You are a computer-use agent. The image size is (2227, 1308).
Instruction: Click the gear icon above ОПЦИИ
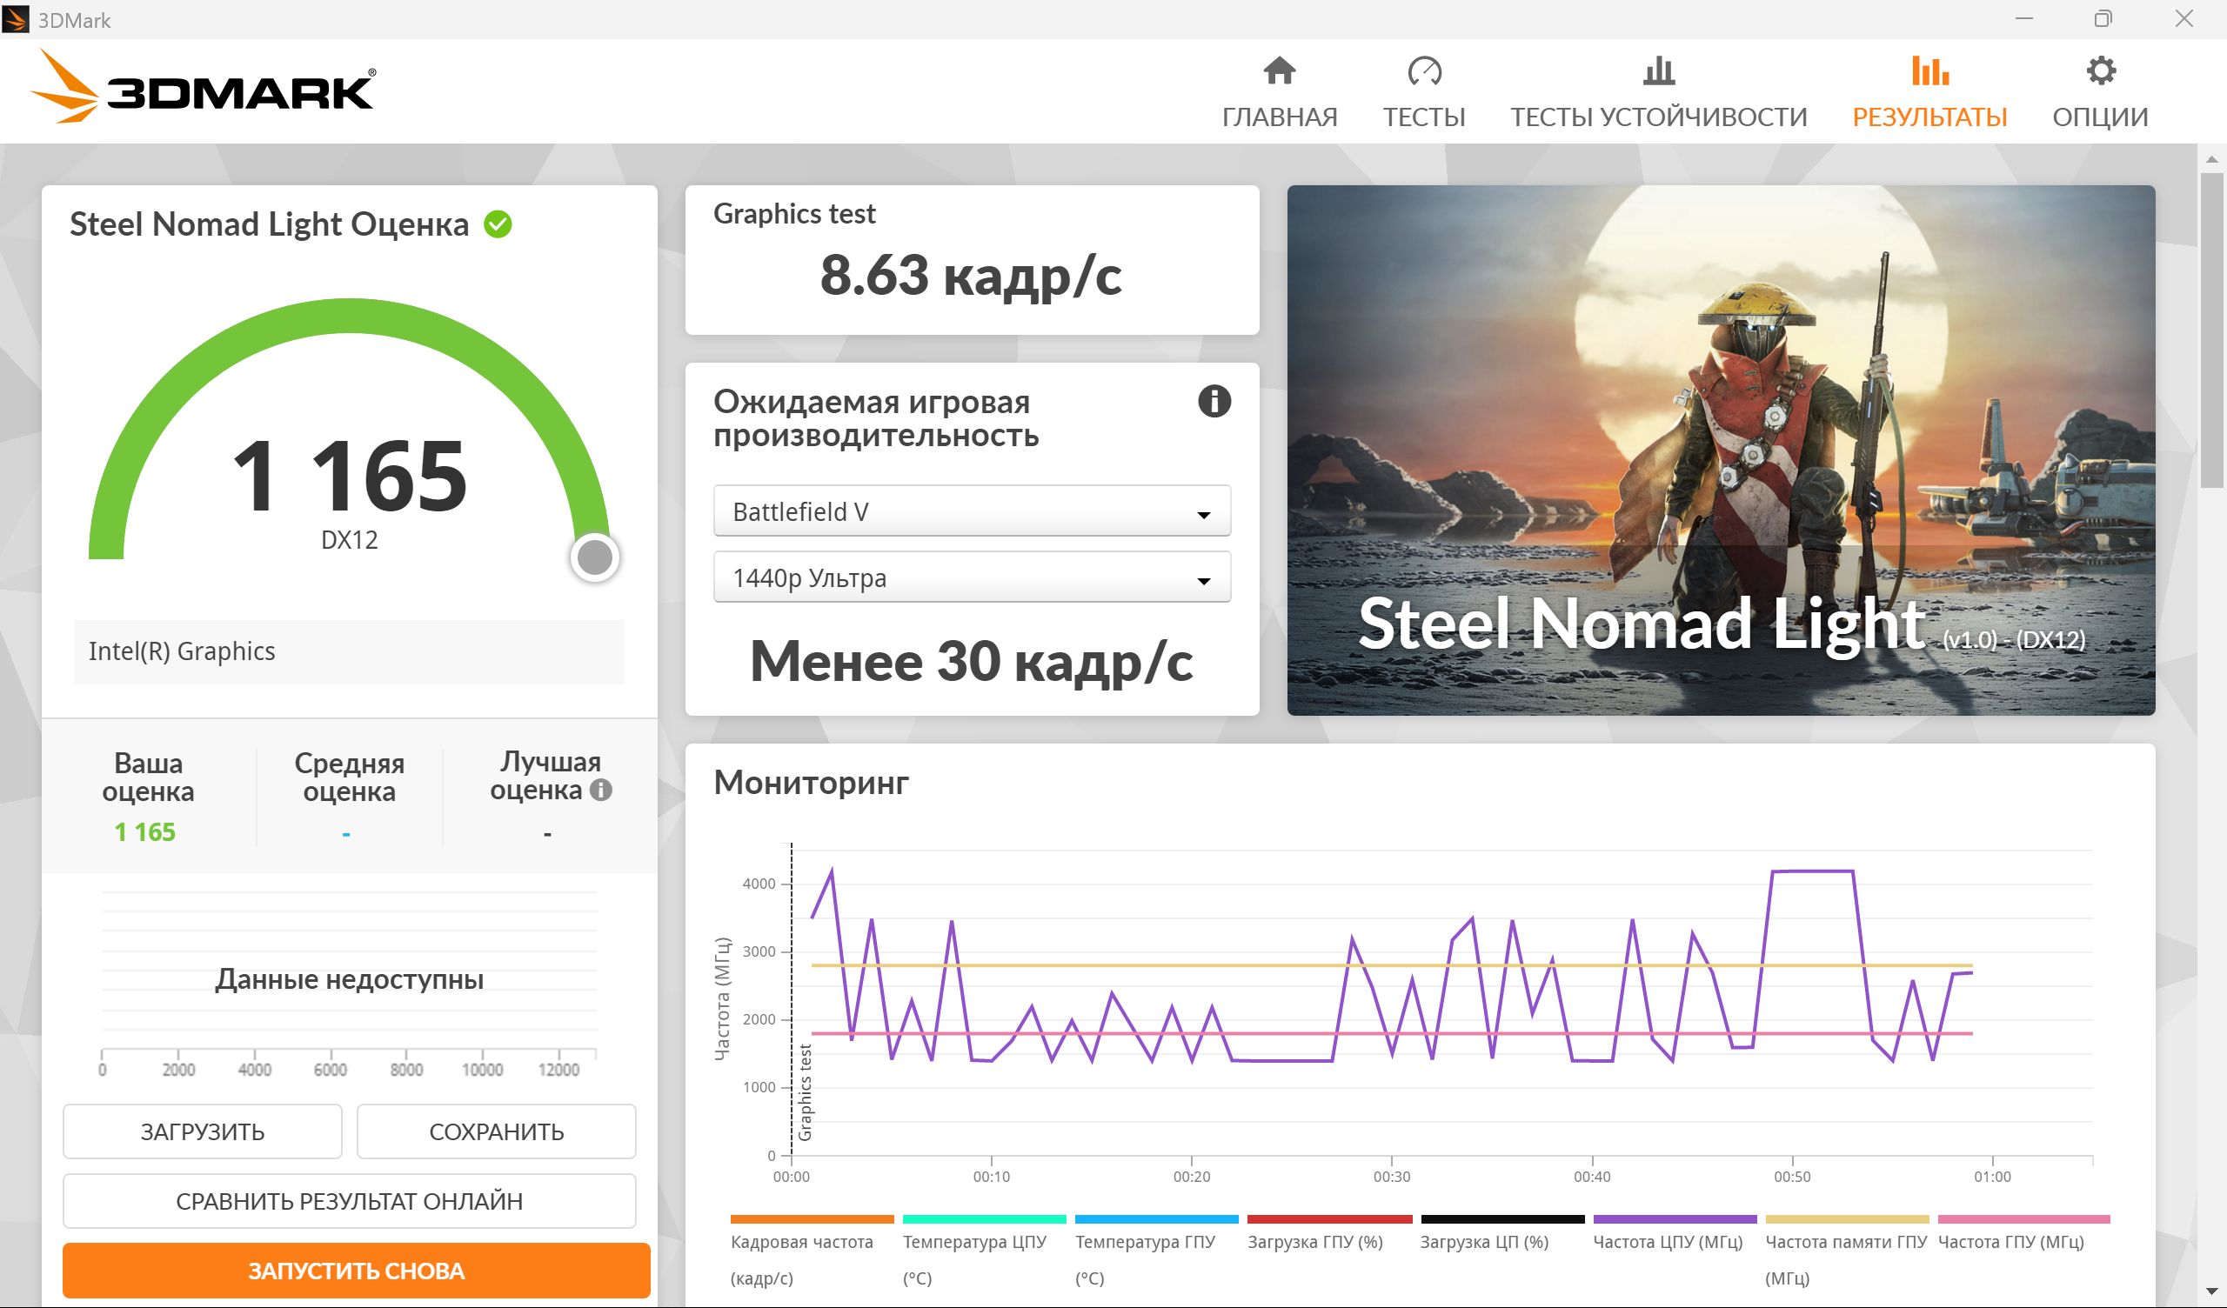coord(2100,70)
